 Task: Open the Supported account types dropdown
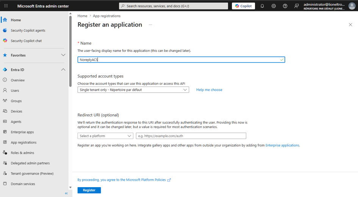133,90
